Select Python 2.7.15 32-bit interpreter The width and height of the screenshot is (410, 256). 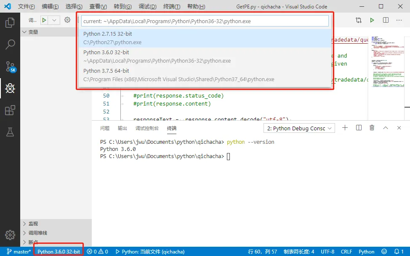pyautogui.click(x=205, y=38)
